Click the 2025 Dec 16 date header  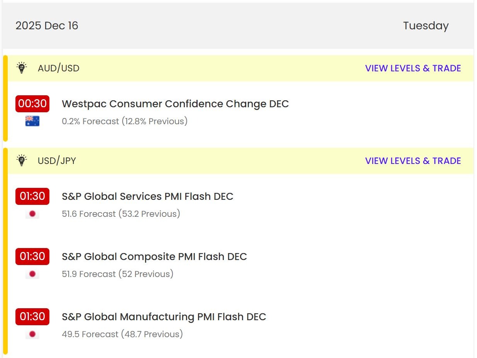pyautogui.click(x=47, y=26)
